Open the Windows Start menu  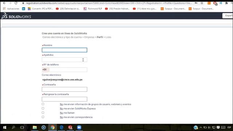coord(5,127)
